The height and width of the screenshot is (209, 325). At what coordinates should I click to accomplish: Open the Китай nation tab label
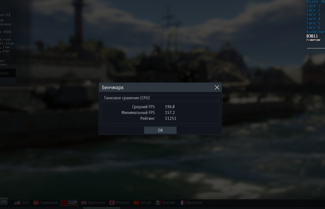click(x=146, y=203)
